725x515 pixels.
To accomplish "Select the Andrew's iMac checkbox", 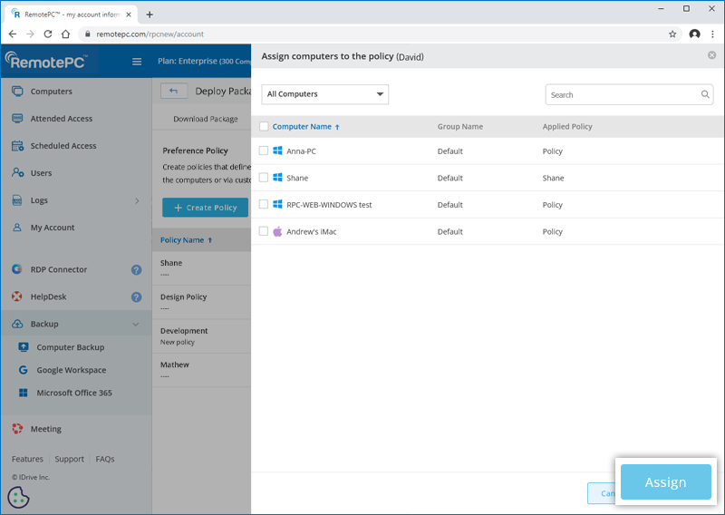I will 264,232.
